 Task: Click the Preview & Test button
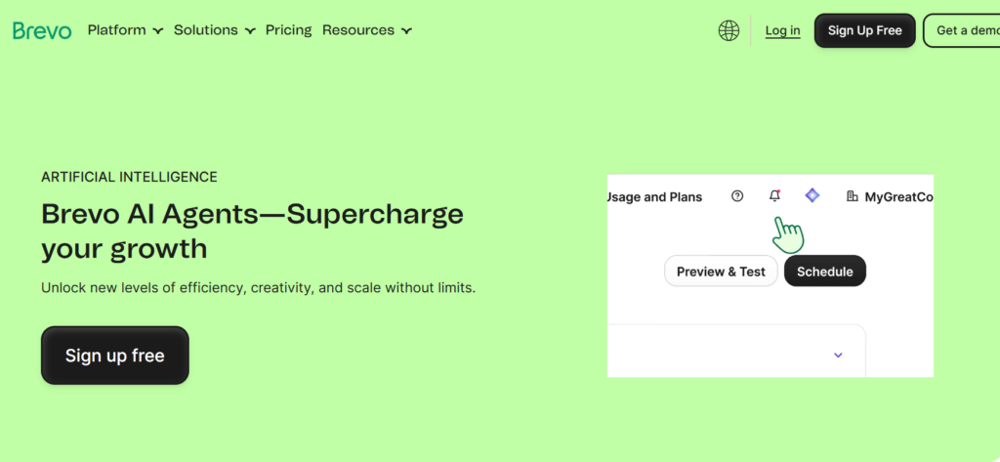point(721,272)
